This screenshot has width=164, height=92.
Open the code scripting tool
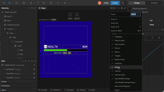click(x=58, y=3)
